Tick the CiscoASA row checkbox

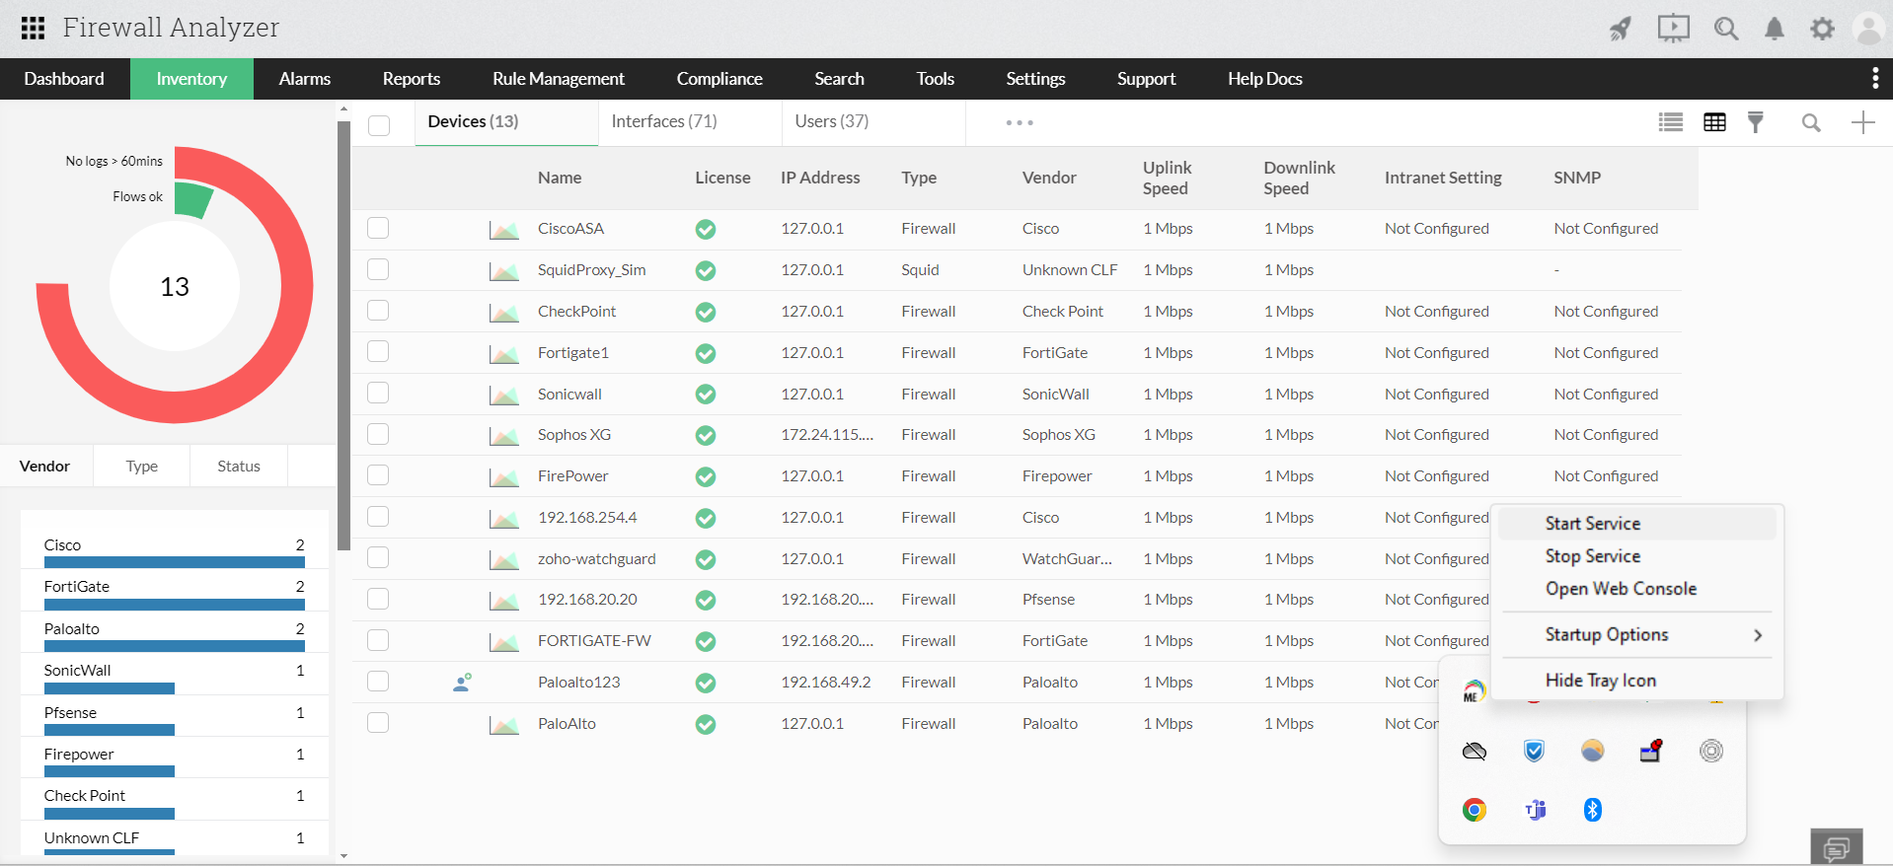[378, 229]
